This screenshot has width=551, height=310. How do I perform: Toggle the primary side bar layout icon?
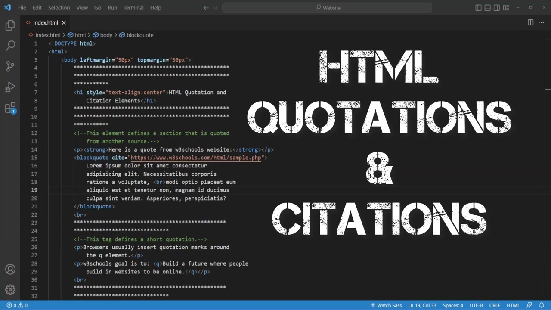tap(478, 8)
